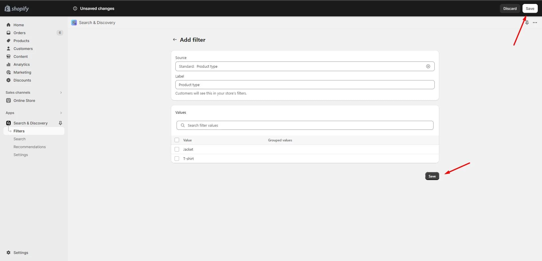
Task: Toggle the select-all Value header checkbox
Action: point(177,140)
